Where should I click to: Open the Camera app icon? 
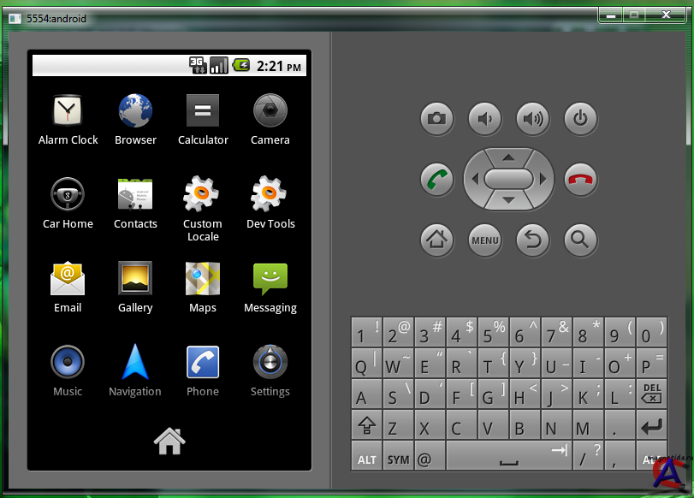[270, 111]
